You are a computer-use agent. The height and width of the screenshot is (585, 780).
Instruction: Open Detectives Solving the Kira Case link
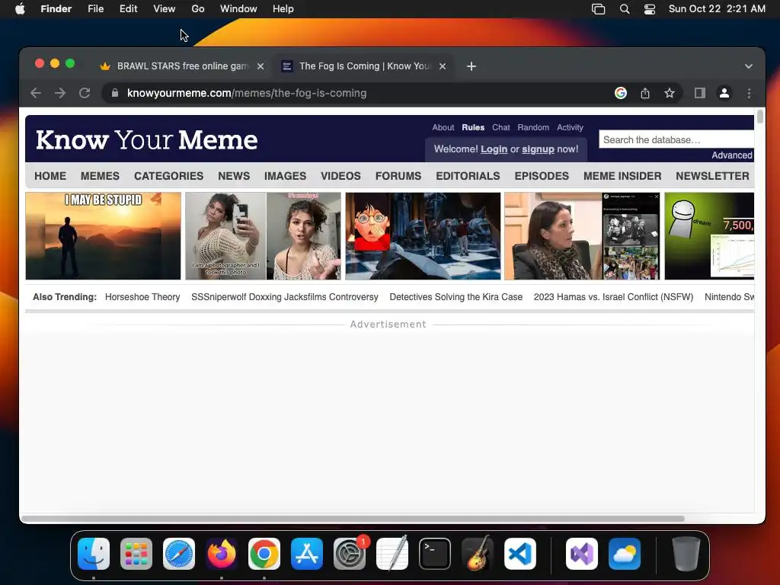point(456,297)
